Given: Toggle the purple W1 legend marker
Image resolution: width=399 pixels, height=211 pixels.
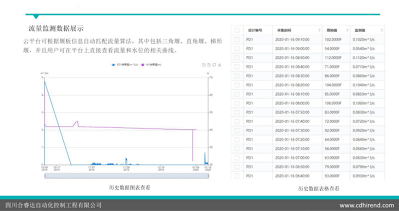Looking at the screenshot, I should (142, 65).
